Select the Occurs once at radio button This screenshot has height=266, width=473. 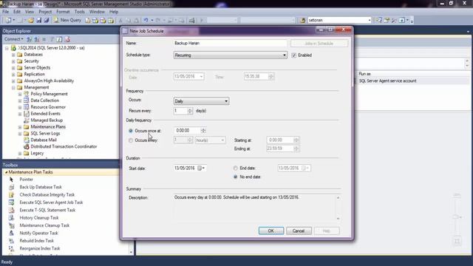131,131
